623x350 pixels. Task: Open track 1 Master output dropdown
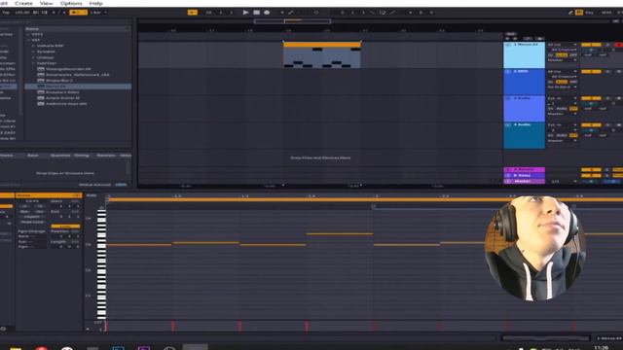point(562,60)
